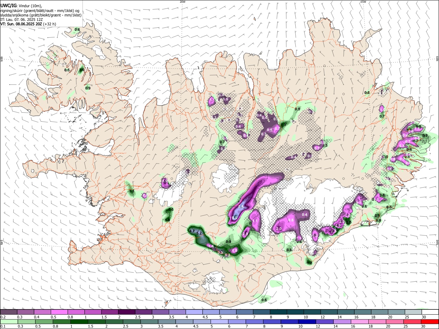Select the 'rigning/skúrir' legend description line
This screenshot has height=329, width=439.
[40, 11]
